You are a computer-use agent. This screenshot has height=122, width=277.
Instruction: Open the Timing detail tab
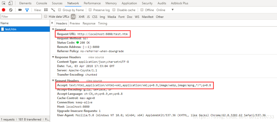pos(103,23)
